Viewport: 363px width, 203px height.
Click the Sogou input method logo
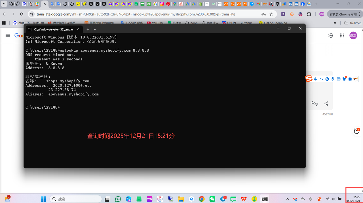point(309,79)
